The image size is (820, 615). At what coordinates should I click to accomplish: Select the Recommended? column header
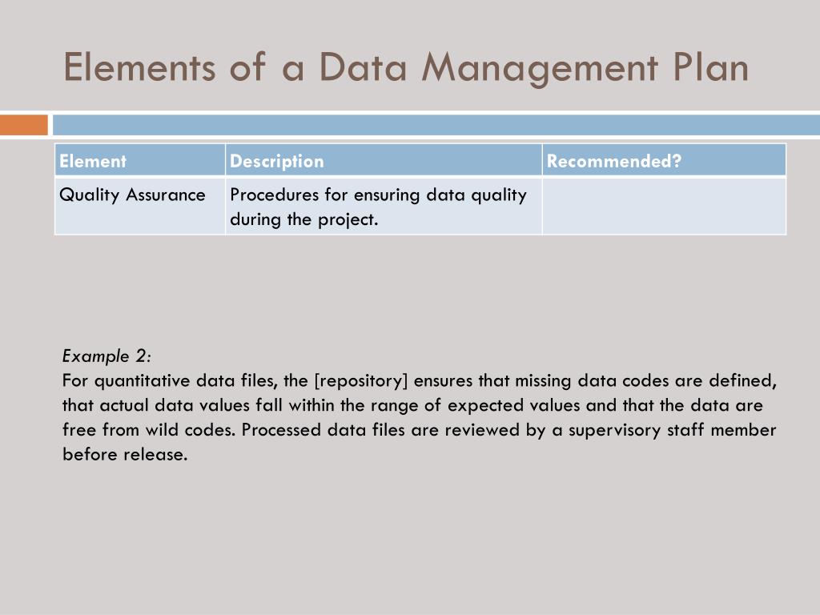pos(664,160)
